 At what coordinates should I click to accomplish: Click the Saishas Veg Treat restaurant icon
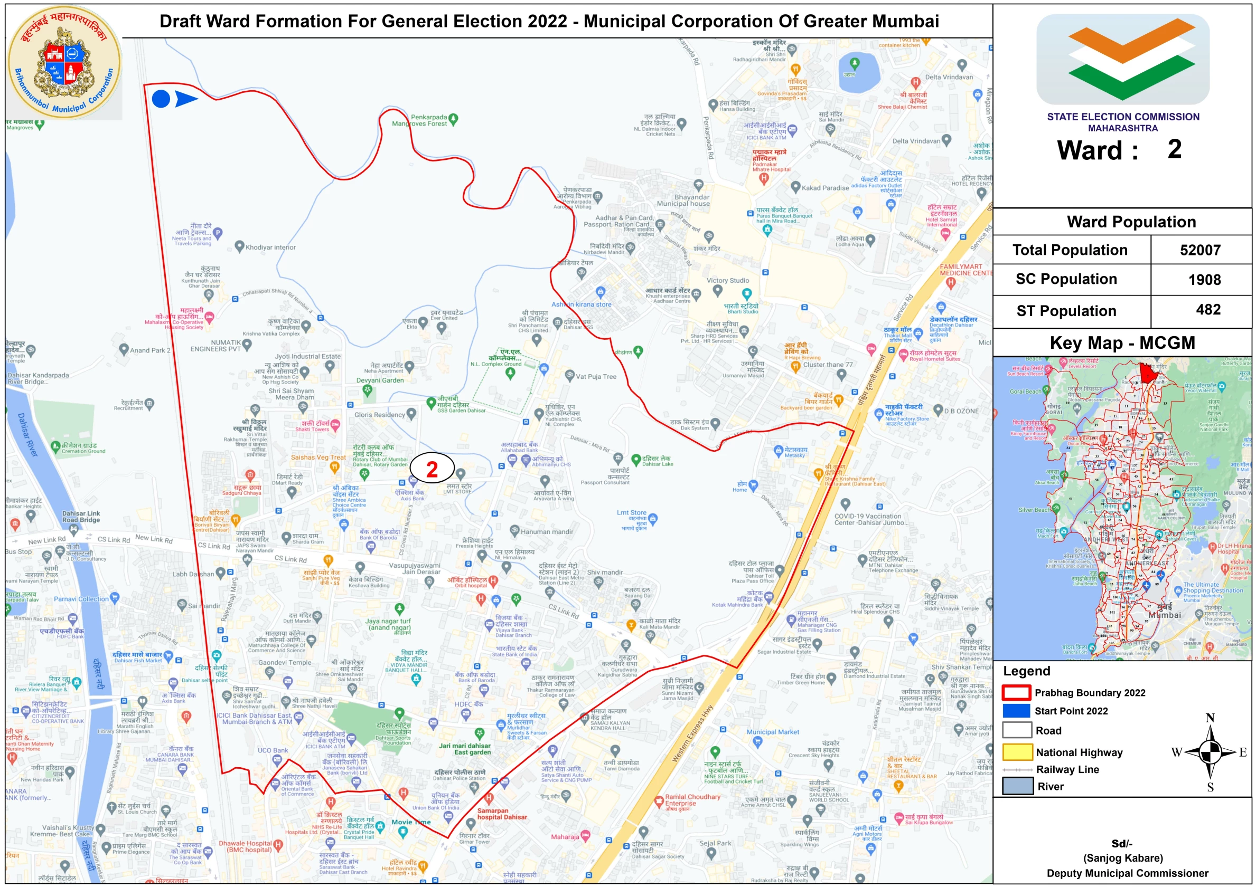[334, 467]
